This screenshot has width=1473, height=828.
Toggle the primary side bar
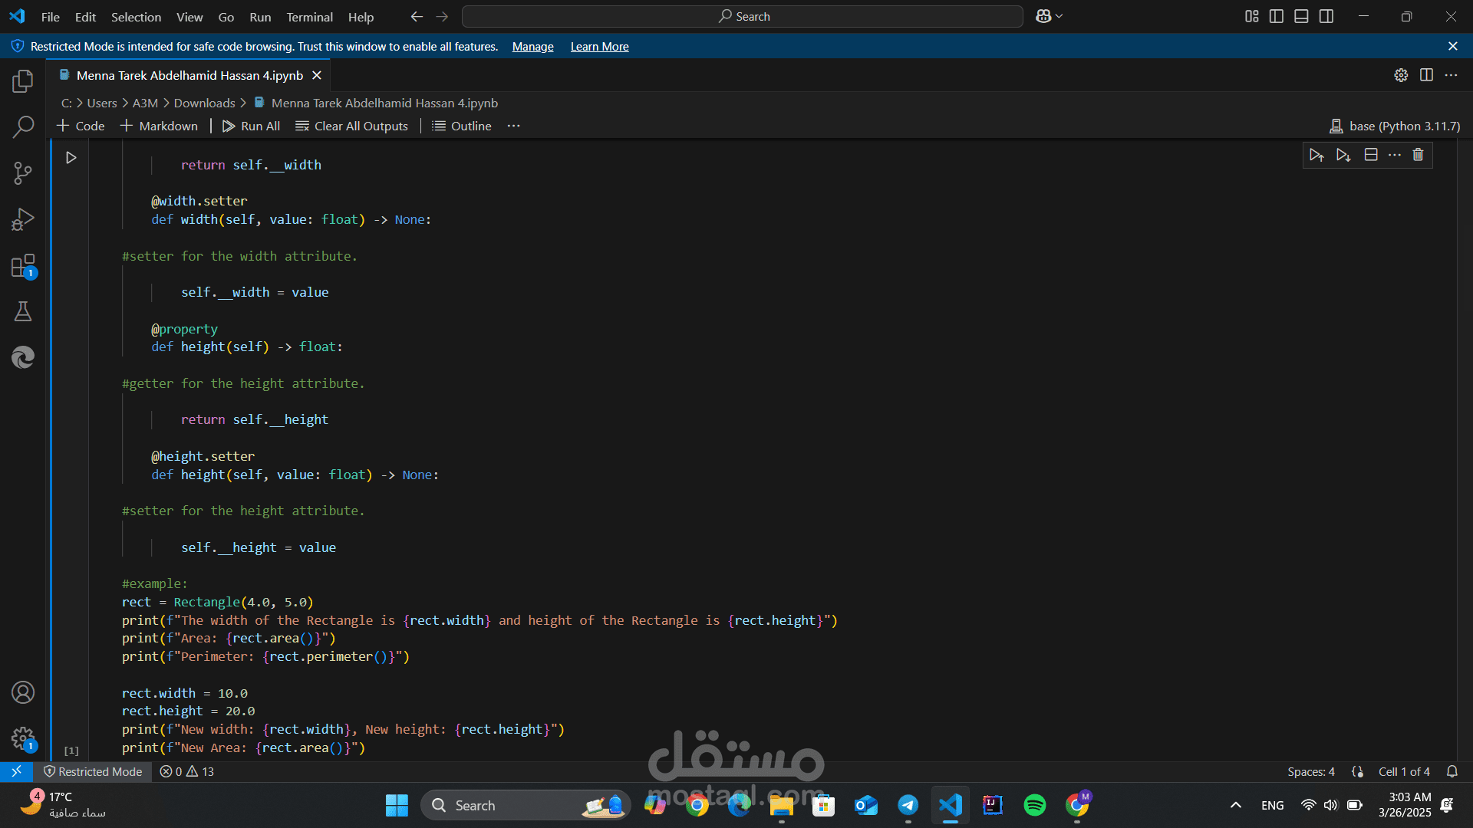[1276, 16]
